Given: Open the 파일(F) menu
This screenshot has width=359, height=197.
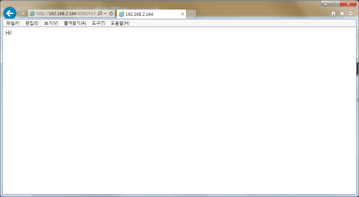Looking at the screenshot, I should click(13, 23).
